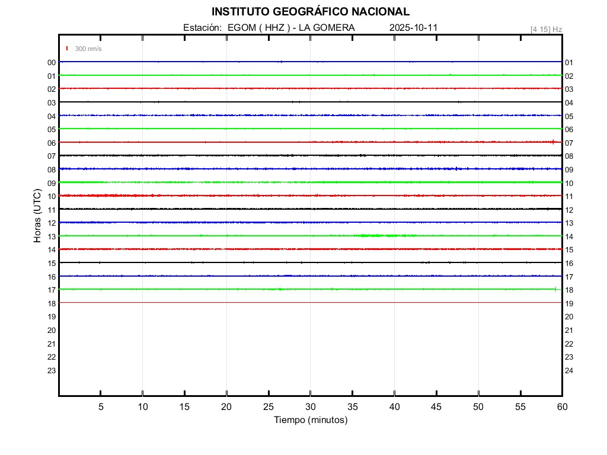Click the [4 15] Hz filter label

546,29
